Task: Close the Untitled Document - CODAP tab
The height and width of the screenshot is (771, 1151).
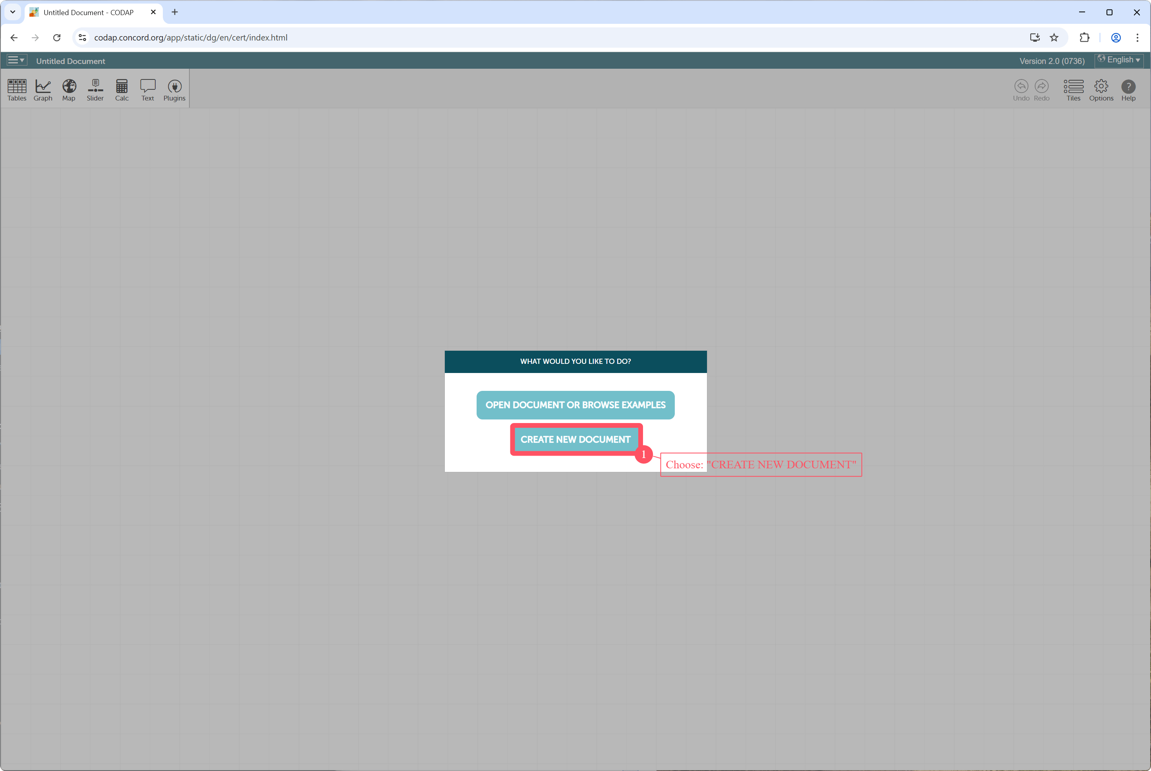Action: click(153, 12)
